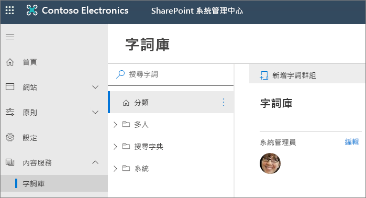366x198 pixels.
Task: Click the administrator profile photo
Action: click(x=270, y=163)
